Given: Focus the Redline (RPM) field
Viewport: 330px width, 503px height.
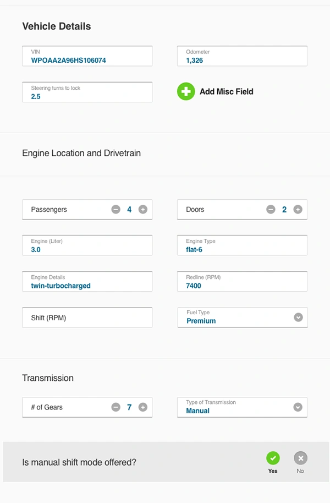Looking at the screenshot, I should pos(242,282).
